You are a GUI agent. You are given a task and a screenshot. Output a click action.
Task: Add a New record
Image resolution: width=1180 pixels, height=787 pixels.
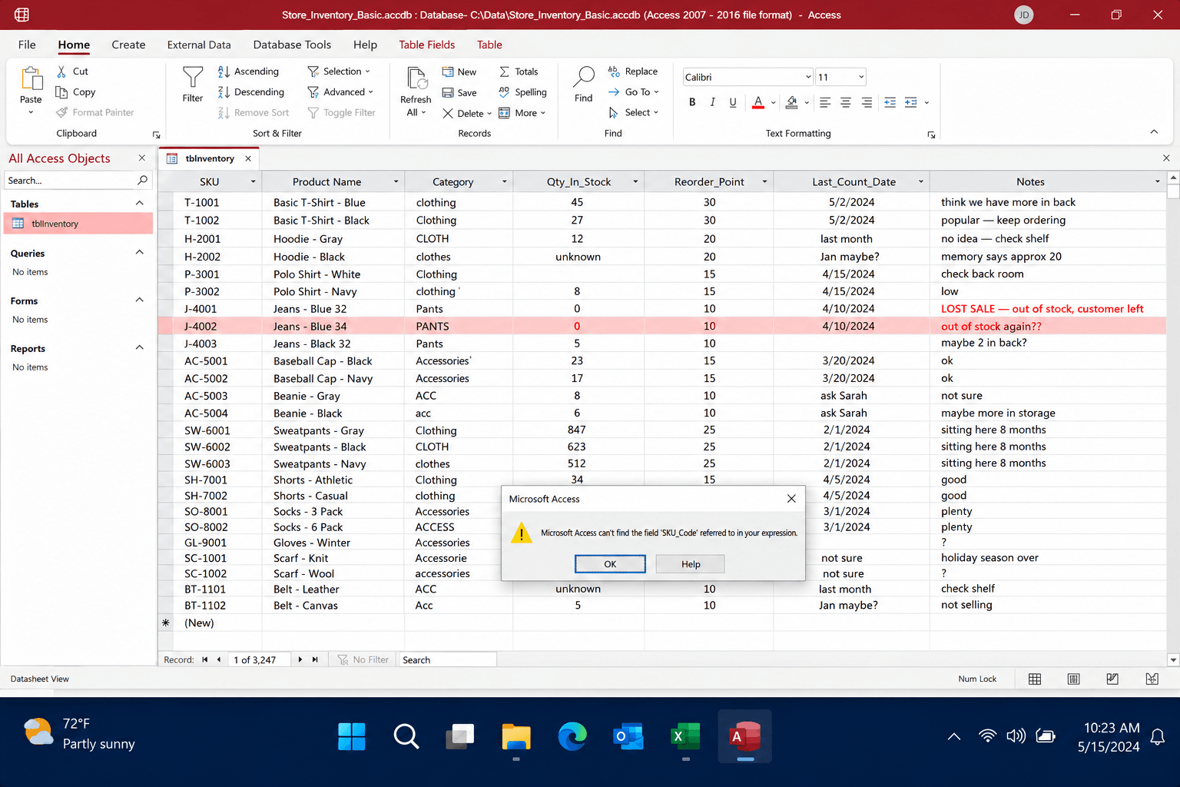[x=459, y=72]
